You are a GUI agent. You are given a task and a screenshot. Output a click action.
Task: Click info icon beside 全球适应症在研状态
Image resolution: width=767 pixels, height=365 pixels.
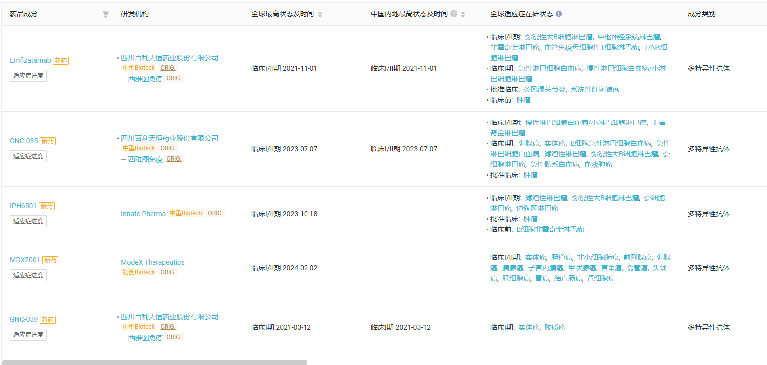click(x=559, y=14)
